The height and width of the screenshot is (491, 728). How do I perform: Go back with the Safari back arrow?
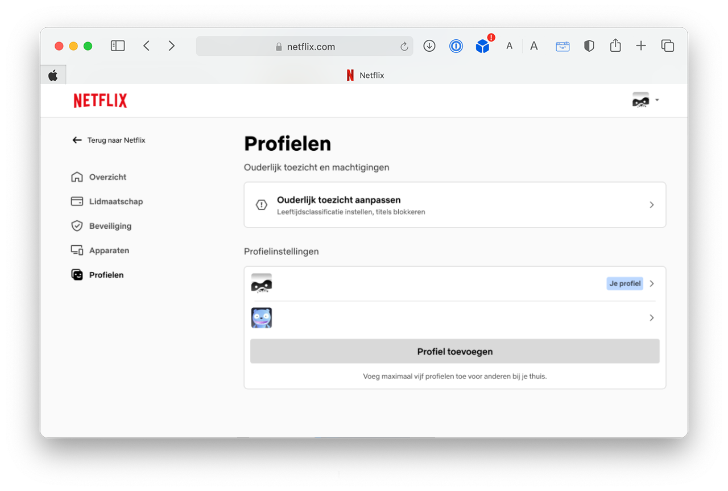(x=146, y=46)
